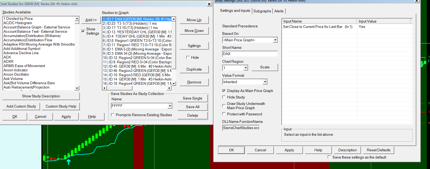This screenshot has width=430, height=169.
Task: Click the Input Value column header
Action: 384,21
